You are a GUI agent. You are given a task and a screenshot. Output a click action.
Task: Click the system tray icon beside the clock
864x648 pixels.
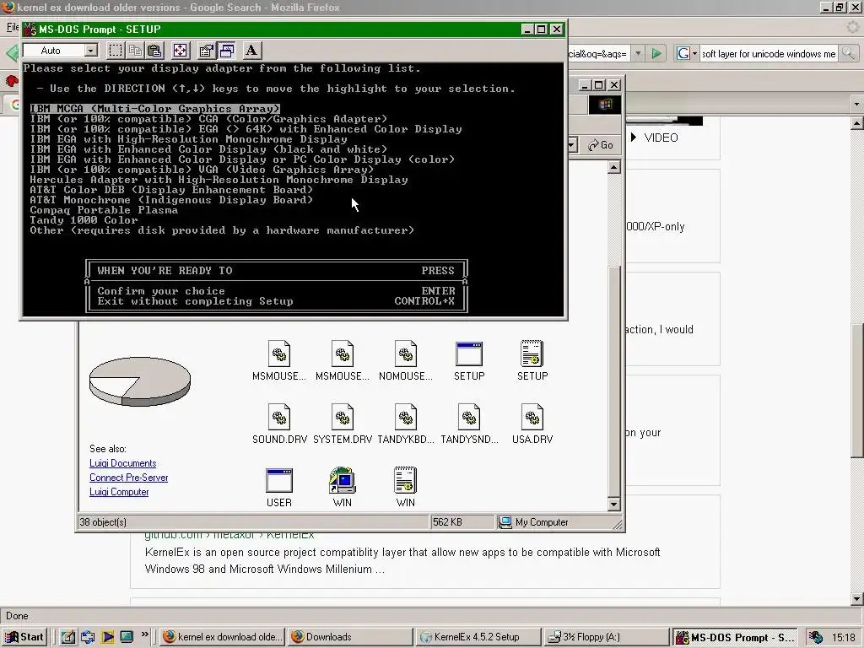coord(816,637)
